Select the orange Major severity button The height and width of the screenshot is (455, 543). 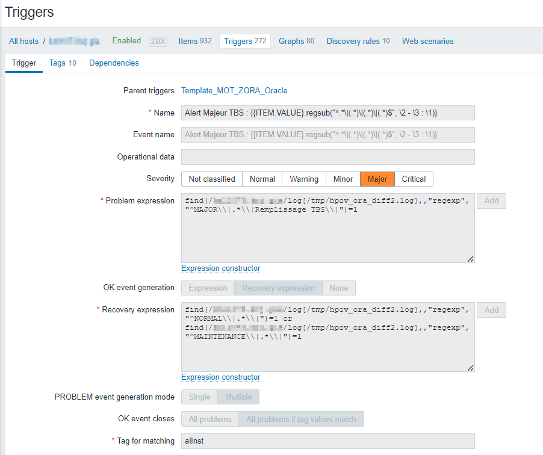click(x=377, y=179)
